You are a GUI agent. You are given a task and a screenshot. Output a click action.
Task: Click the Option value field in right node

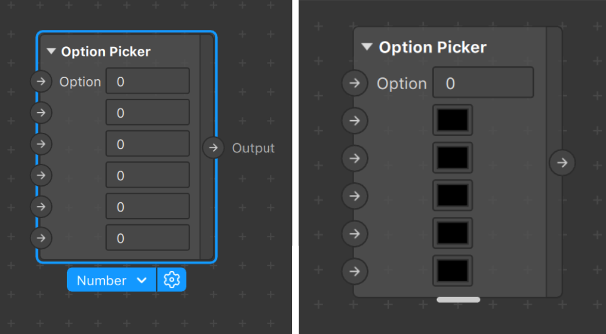coord(483,83)
